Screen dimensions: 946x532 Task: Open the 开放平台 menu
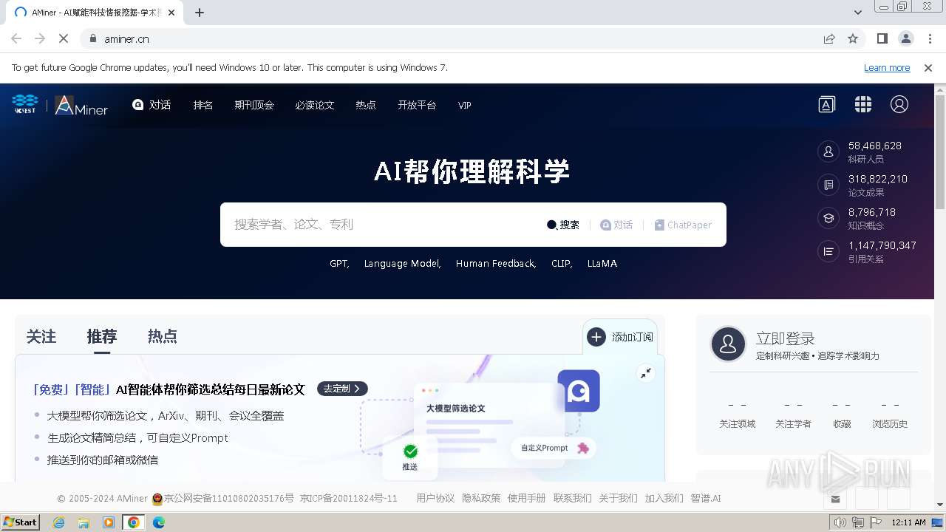pyautogui.click(x=417, y=105)
